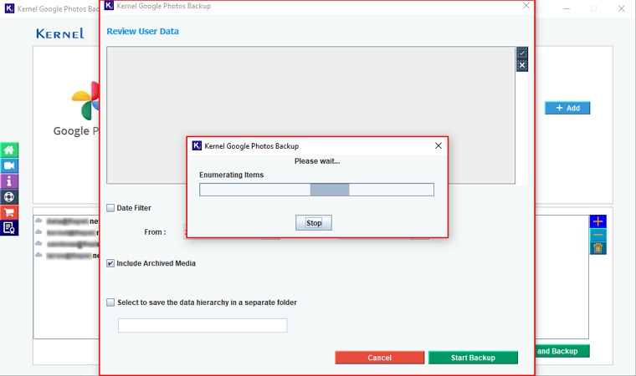Image resolution: width=636 pixels, height=376 pixels.
Task: Close the Please wait progress dialog
Action: (x=439, y=145)
